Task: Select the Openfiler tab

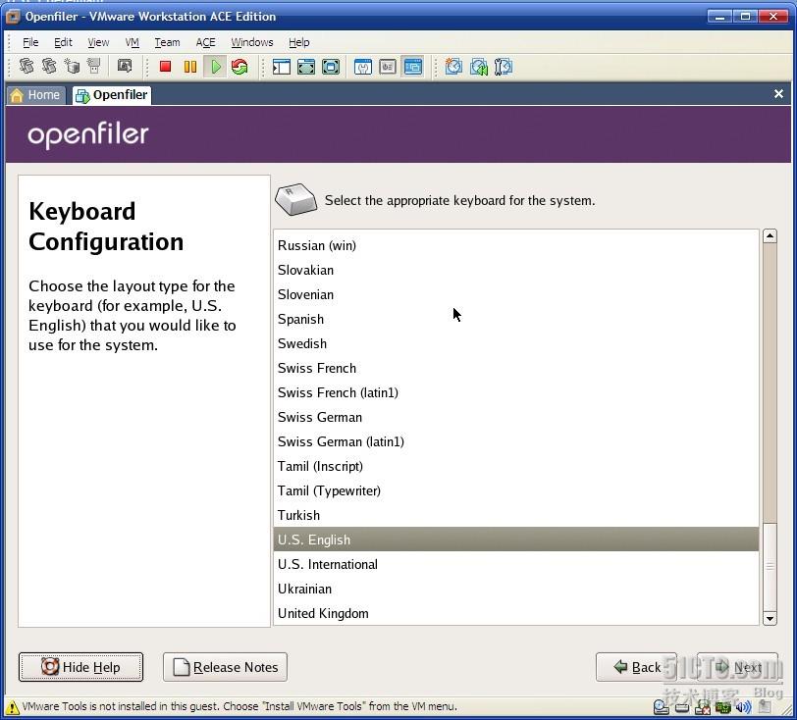Action: tap(112, 95)
